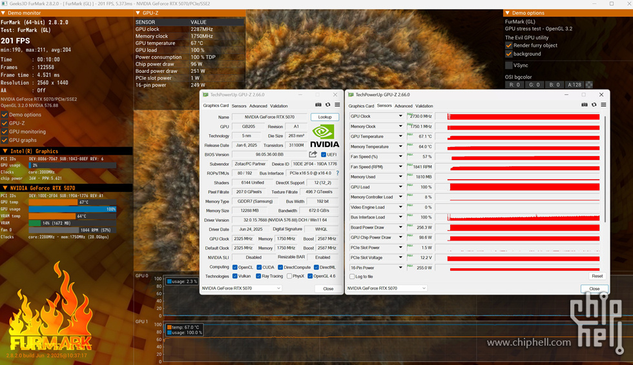Click the MAX indicator on the Board Power Draw sensor
633x365 pixels.
click(410, 226)
